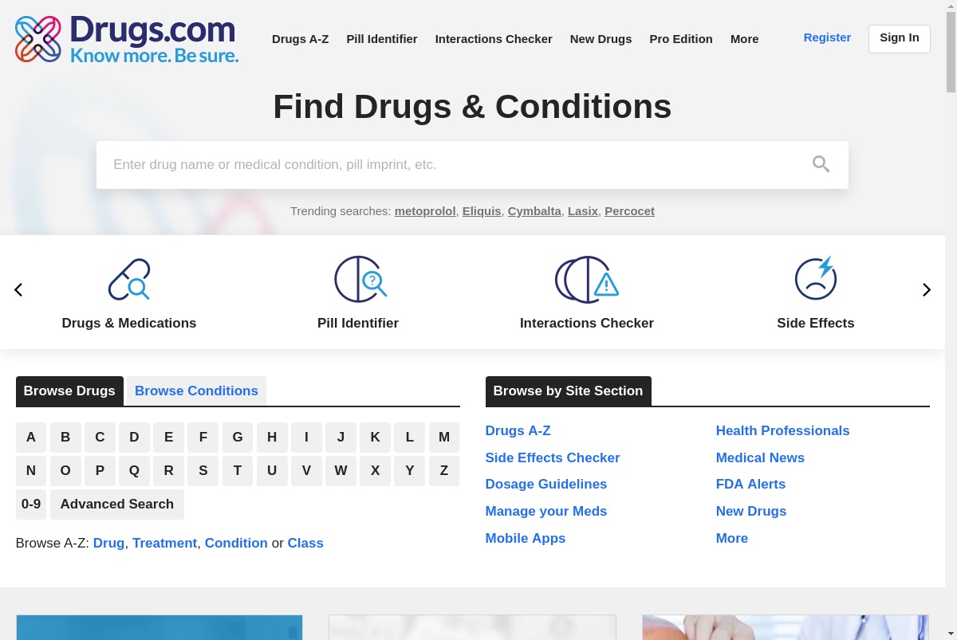
Task: Select the Browse by Site Section tab
Action: (568, 391)
